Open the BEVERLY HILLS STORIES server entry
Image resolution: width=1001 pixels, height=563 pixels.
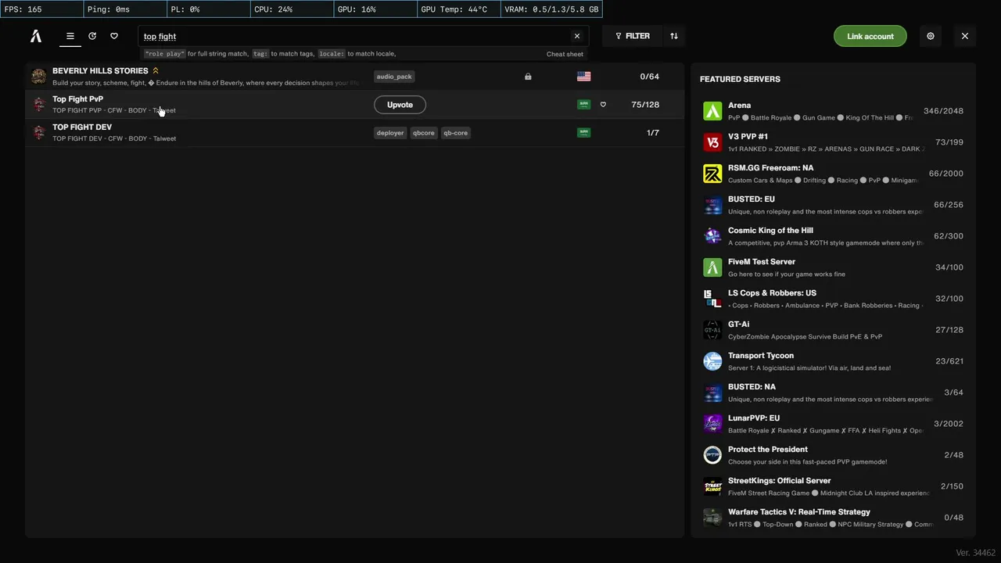click(354, 77)
